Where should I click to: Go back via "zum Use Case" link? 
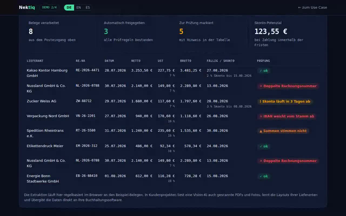pyautogui.click(x=312, y=7)
